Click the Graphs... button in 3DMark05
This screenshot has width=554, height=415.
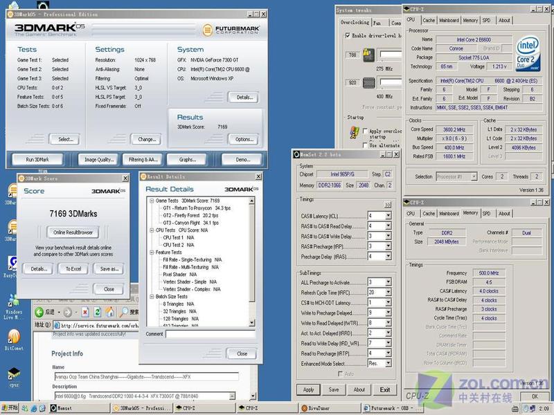[x=187, y=160]
